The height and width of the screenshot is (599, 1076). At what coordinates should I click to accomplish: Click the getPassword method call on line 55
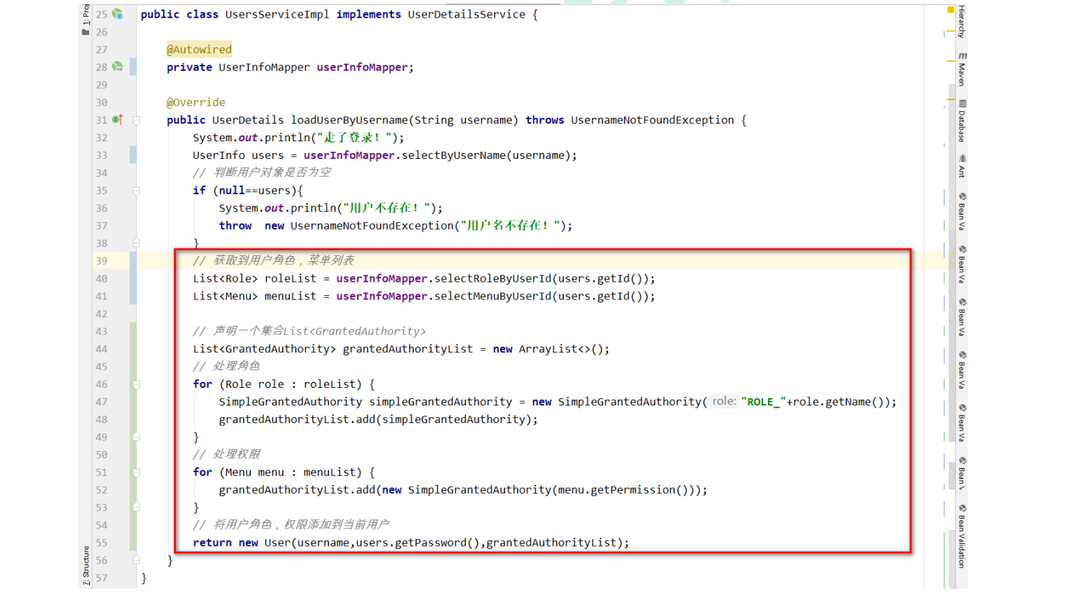point(431,542)
